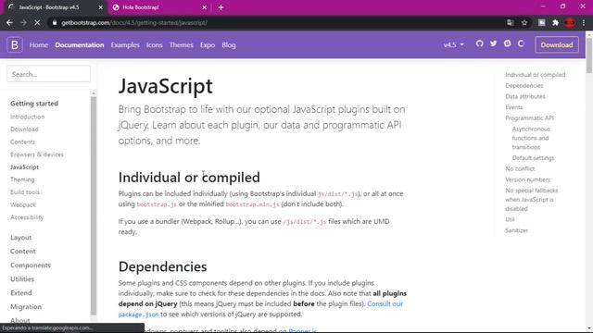This screenshot has width=593, height=333.
Task: Jump to No conflict in contents
Action: coord(520,168)
